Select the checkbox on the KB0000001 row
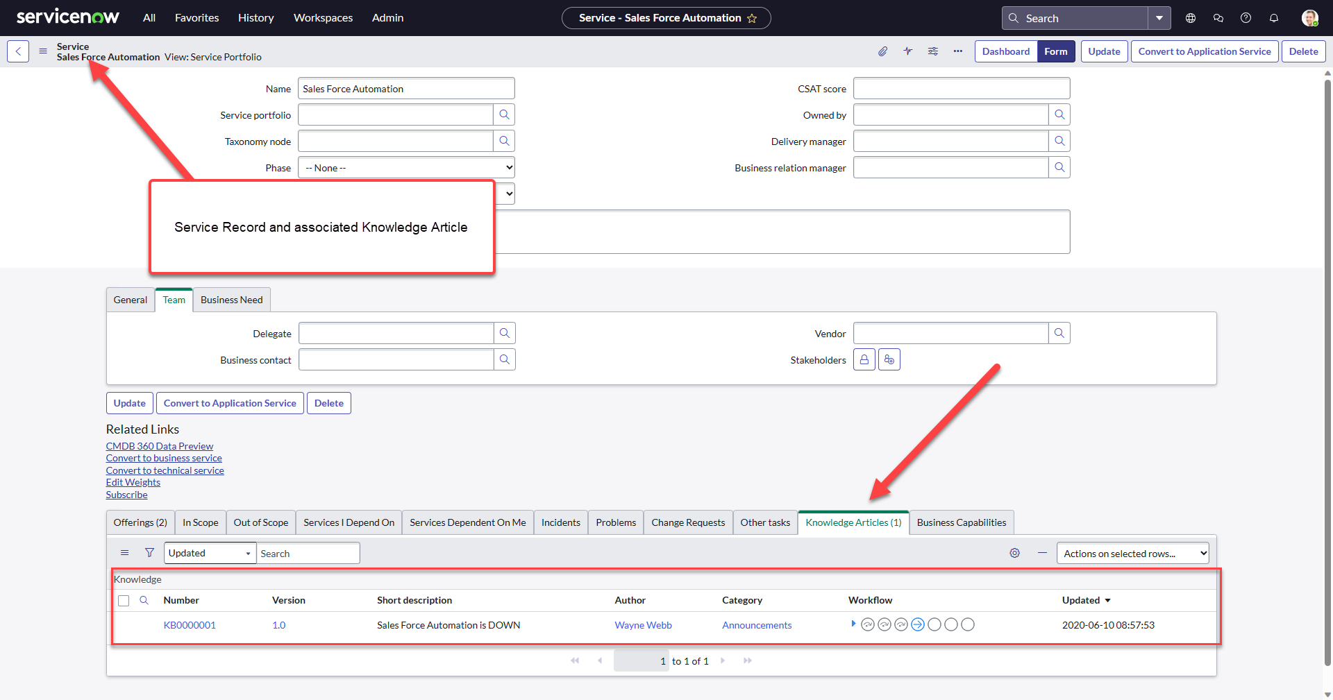Screen dimensions: 1333x700 pyautogui.click(x=124, y=625)
